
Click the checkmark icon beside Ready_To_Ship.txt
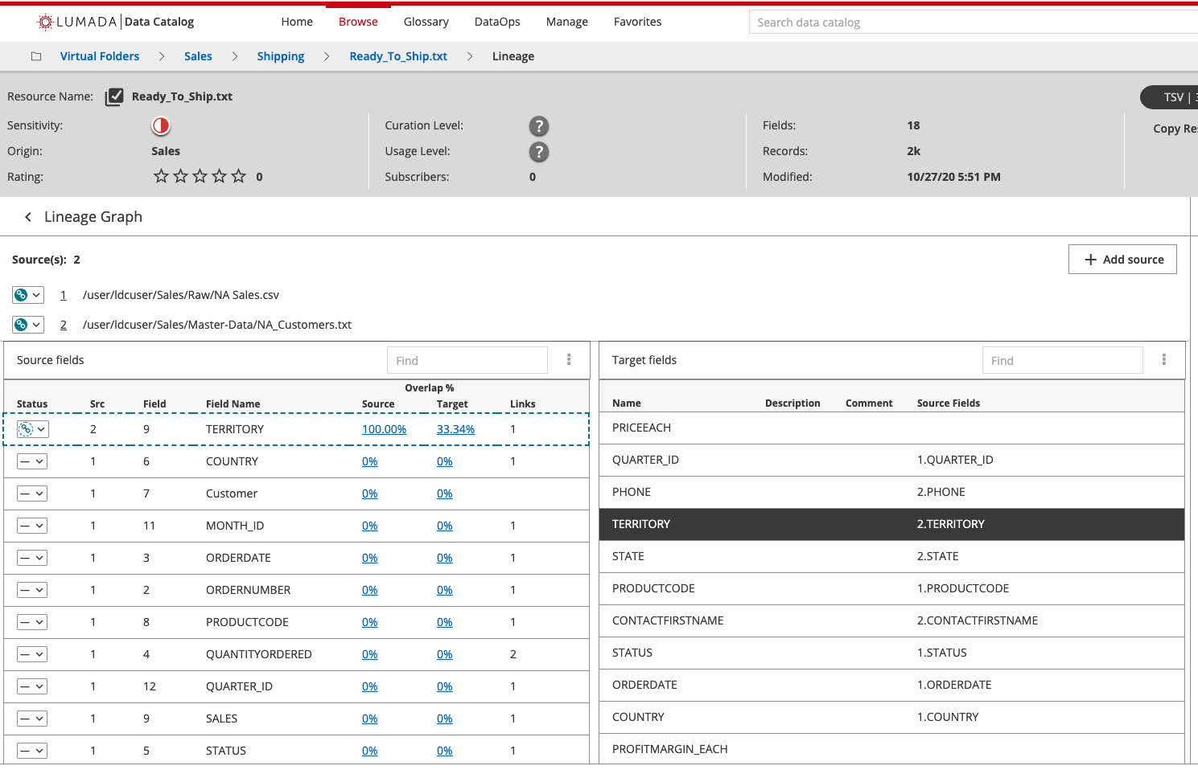(x=114, y=96)
